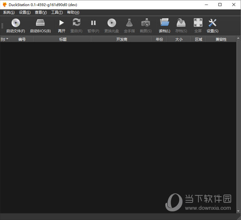Screen dimensions: 241x220
Task: Click the Resume play icon (再开)
Action: pos(61,23)
